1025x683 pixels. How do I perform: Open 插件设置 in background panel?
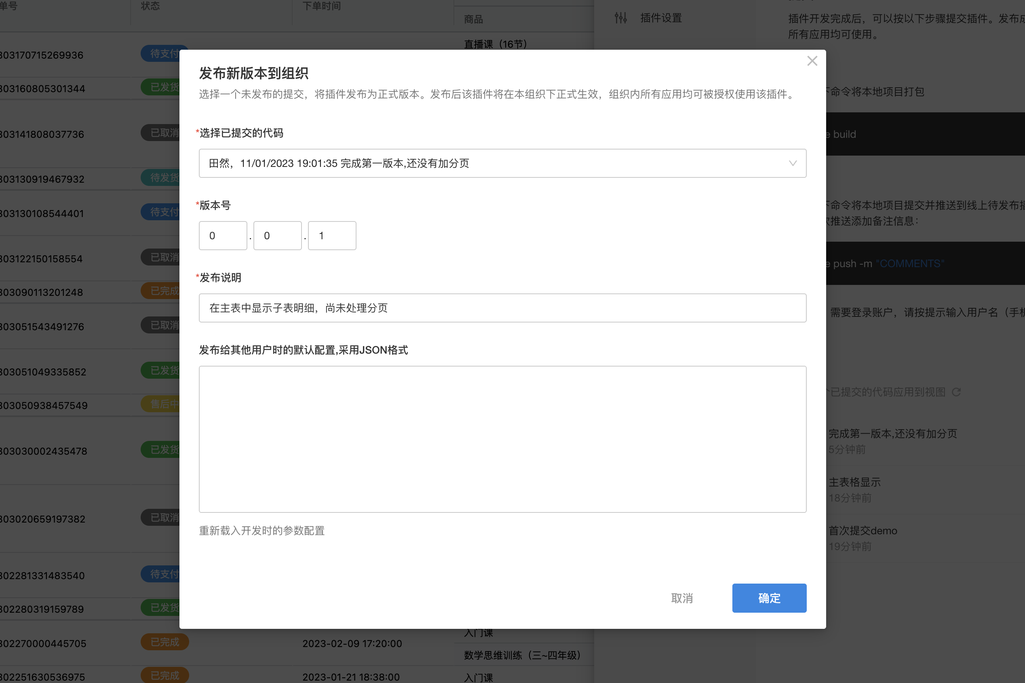pyautogui.click(x=661, y=18)
